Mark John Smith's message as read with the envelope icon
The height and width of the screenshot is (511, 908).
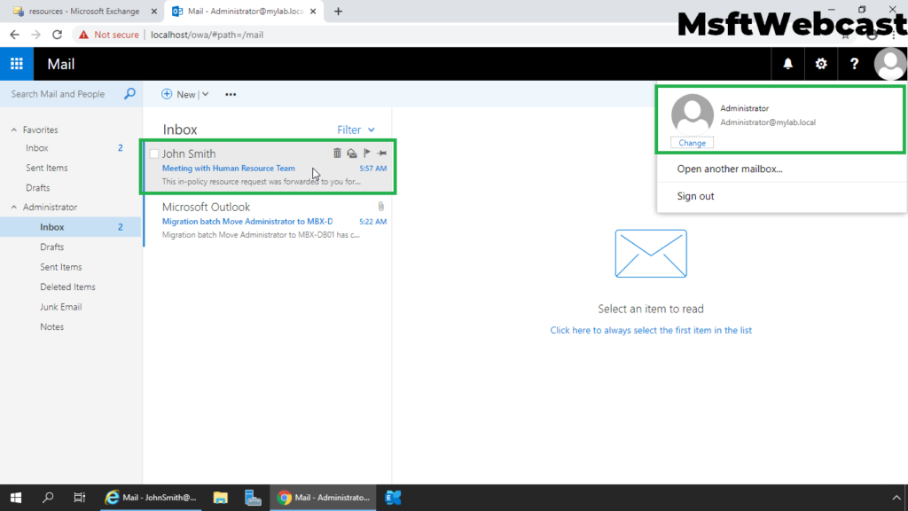click(x=352, y=153)
